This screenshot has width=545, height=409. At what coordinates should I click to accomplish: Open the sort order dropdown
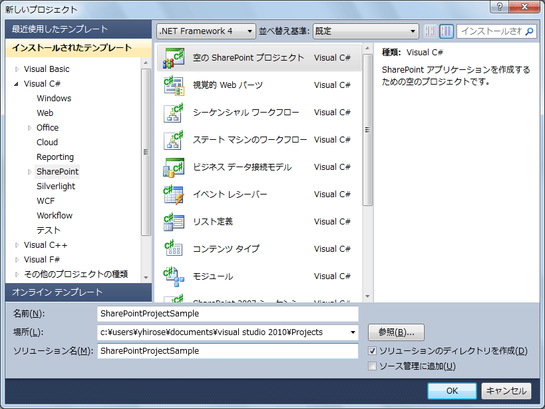[x=365, y=31]
